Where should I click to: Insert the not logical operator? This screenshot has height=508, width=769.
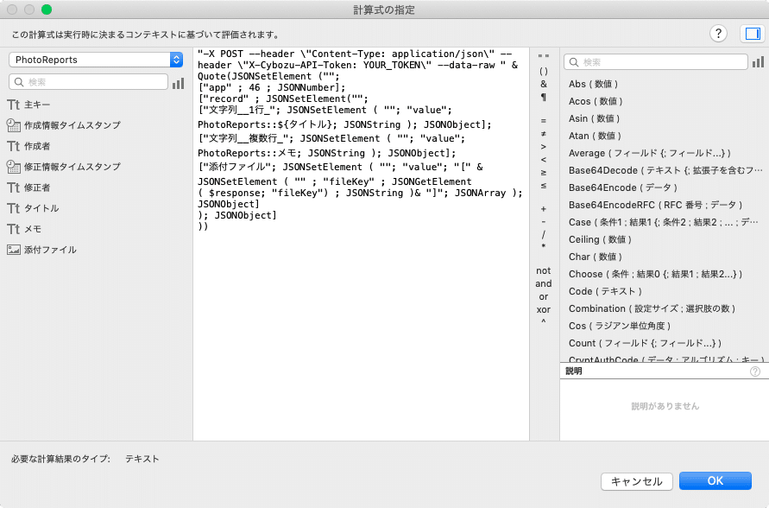[x=544, y=271]
